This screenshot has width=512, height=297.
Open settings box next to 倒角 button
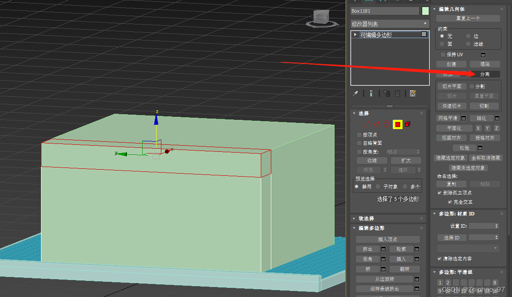coord(383,259)
